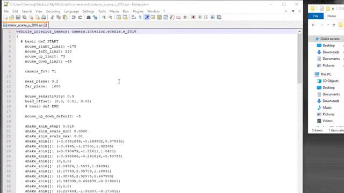The width and height of the screenshot is (344, 193).
Task: Open the Language menu
Action: click(71, 11)
